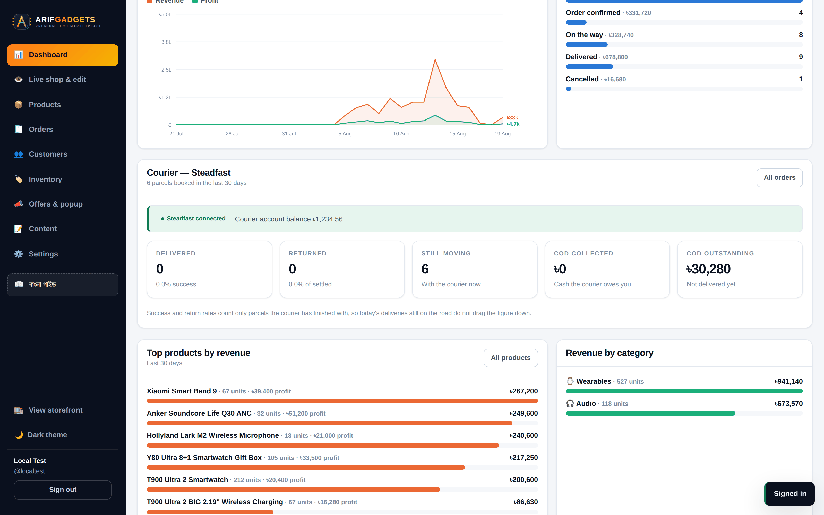Click the Wearables ৳941,140 revenue amount
This screenshot has width=824, height=515.
click(x=788, y=381)
